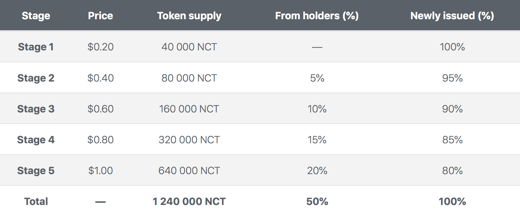Click the From holders (%) header
Viewport: 520px width, 216px height.
click(317, 16)
